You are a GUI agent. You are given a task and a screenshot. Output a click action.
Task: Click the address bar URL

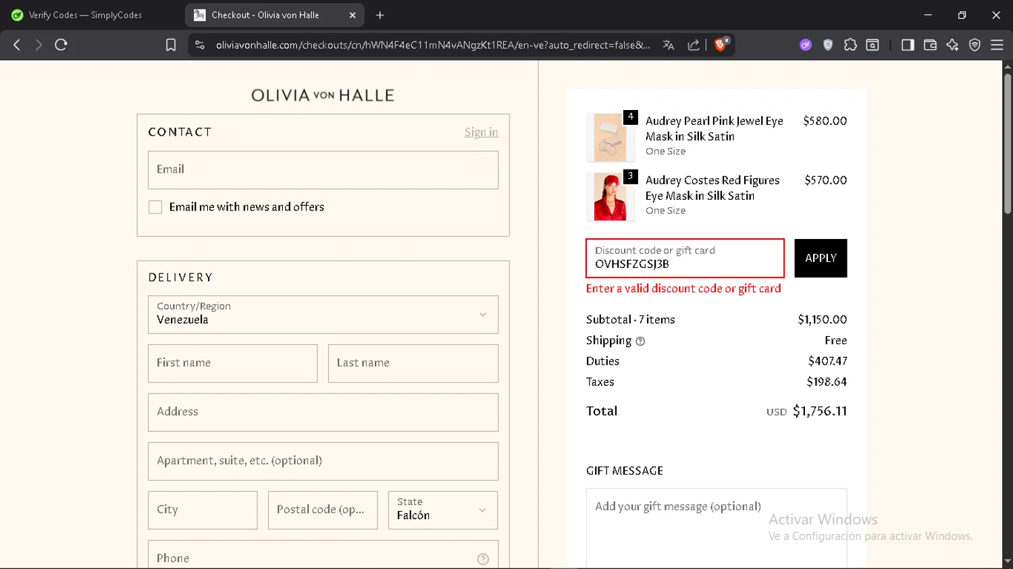tap(433, 45)
